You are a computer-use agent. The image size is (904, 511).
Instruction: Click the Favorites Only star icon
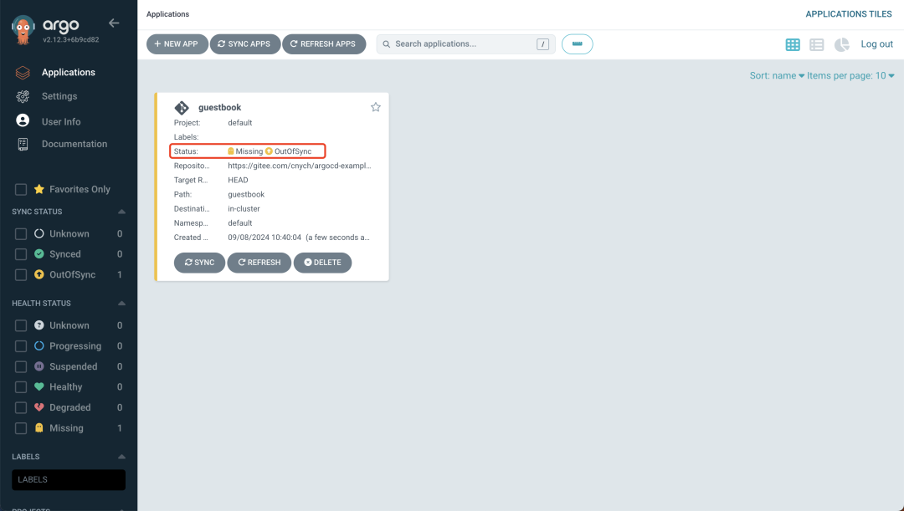[39, 189]
